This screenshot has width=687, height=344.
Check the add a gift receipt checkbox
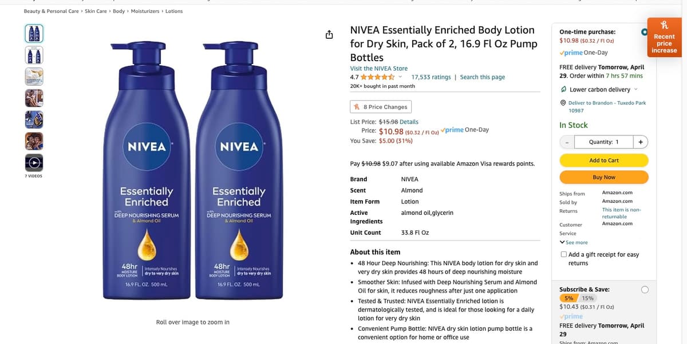coord(564,254)
